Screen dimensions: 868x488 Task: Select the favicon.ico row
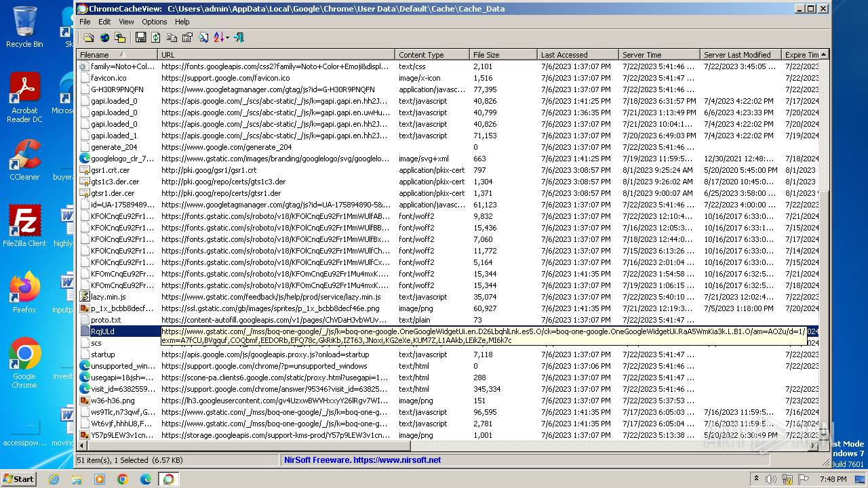[x=449, y=78]
